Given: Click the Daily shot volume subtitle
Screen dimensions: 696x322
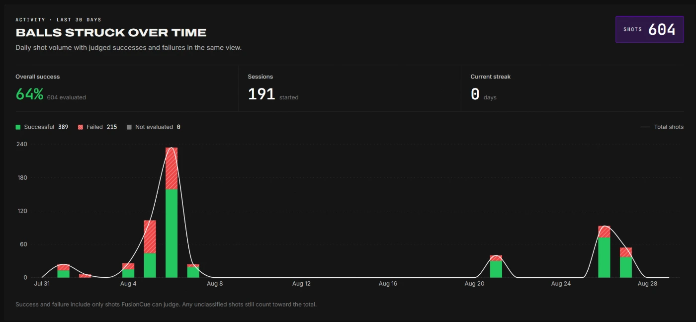Looking at the screenshot, I should click(x=129, y=48).
